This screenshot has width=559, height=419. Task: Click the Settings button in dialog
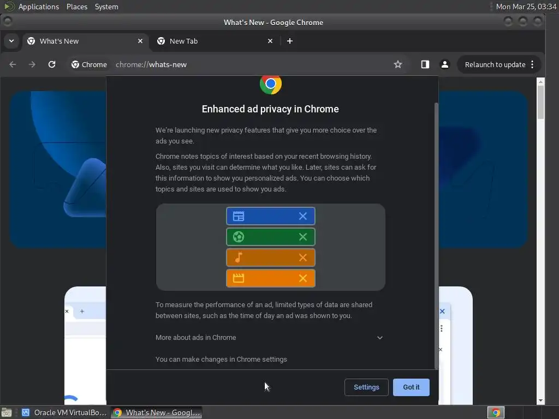[x=366, y=387]
